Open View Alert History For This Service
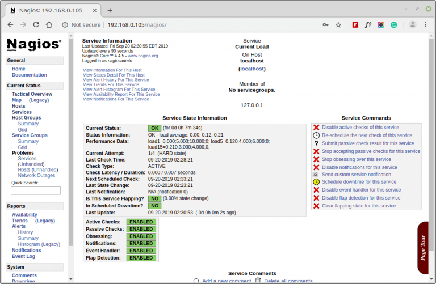This screenshot has height=284, width=436. click(x=116, y=80)
